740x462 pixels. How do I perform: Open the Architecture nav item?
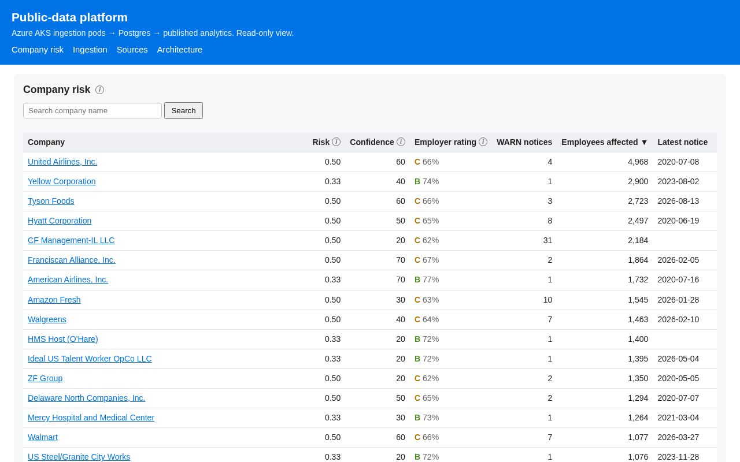[180, 50]
